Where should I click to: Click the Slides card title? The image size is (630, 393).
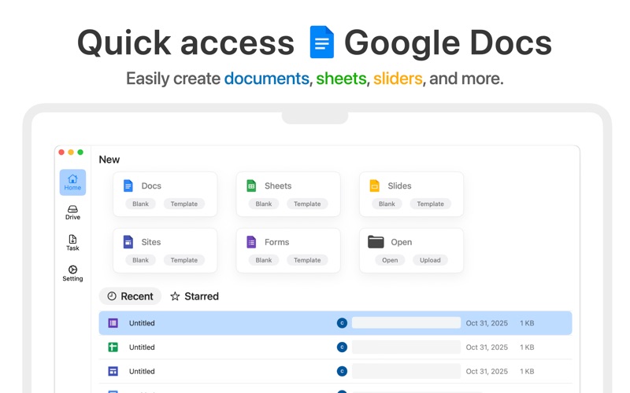click(x=399, y=185)
